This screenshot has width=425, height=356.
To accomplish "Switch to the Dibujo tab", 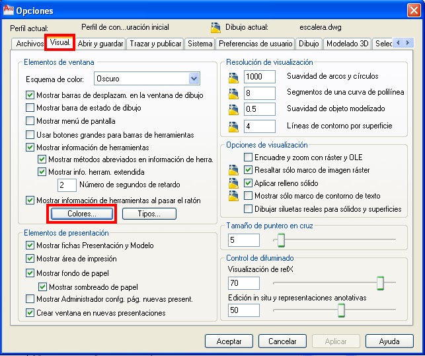I will point(309,44).
